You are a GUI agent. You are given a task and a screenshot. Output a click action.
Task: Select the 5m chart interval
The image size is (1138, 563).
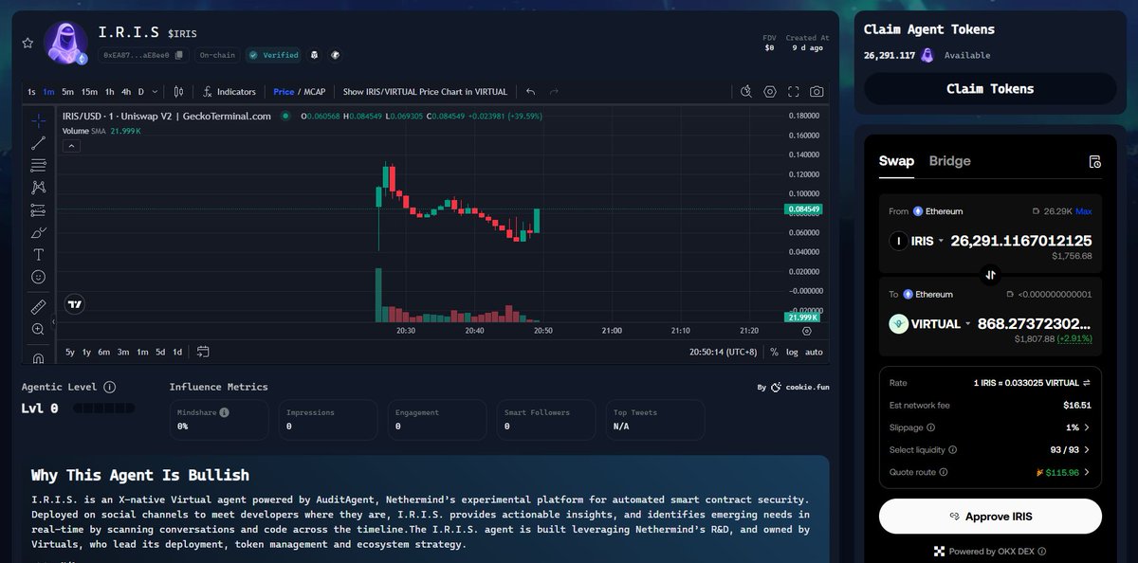(x=68, y=92)
